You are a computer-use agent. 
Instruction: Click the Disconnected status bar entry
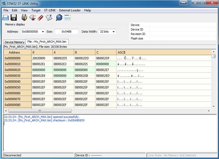(38, 155)
